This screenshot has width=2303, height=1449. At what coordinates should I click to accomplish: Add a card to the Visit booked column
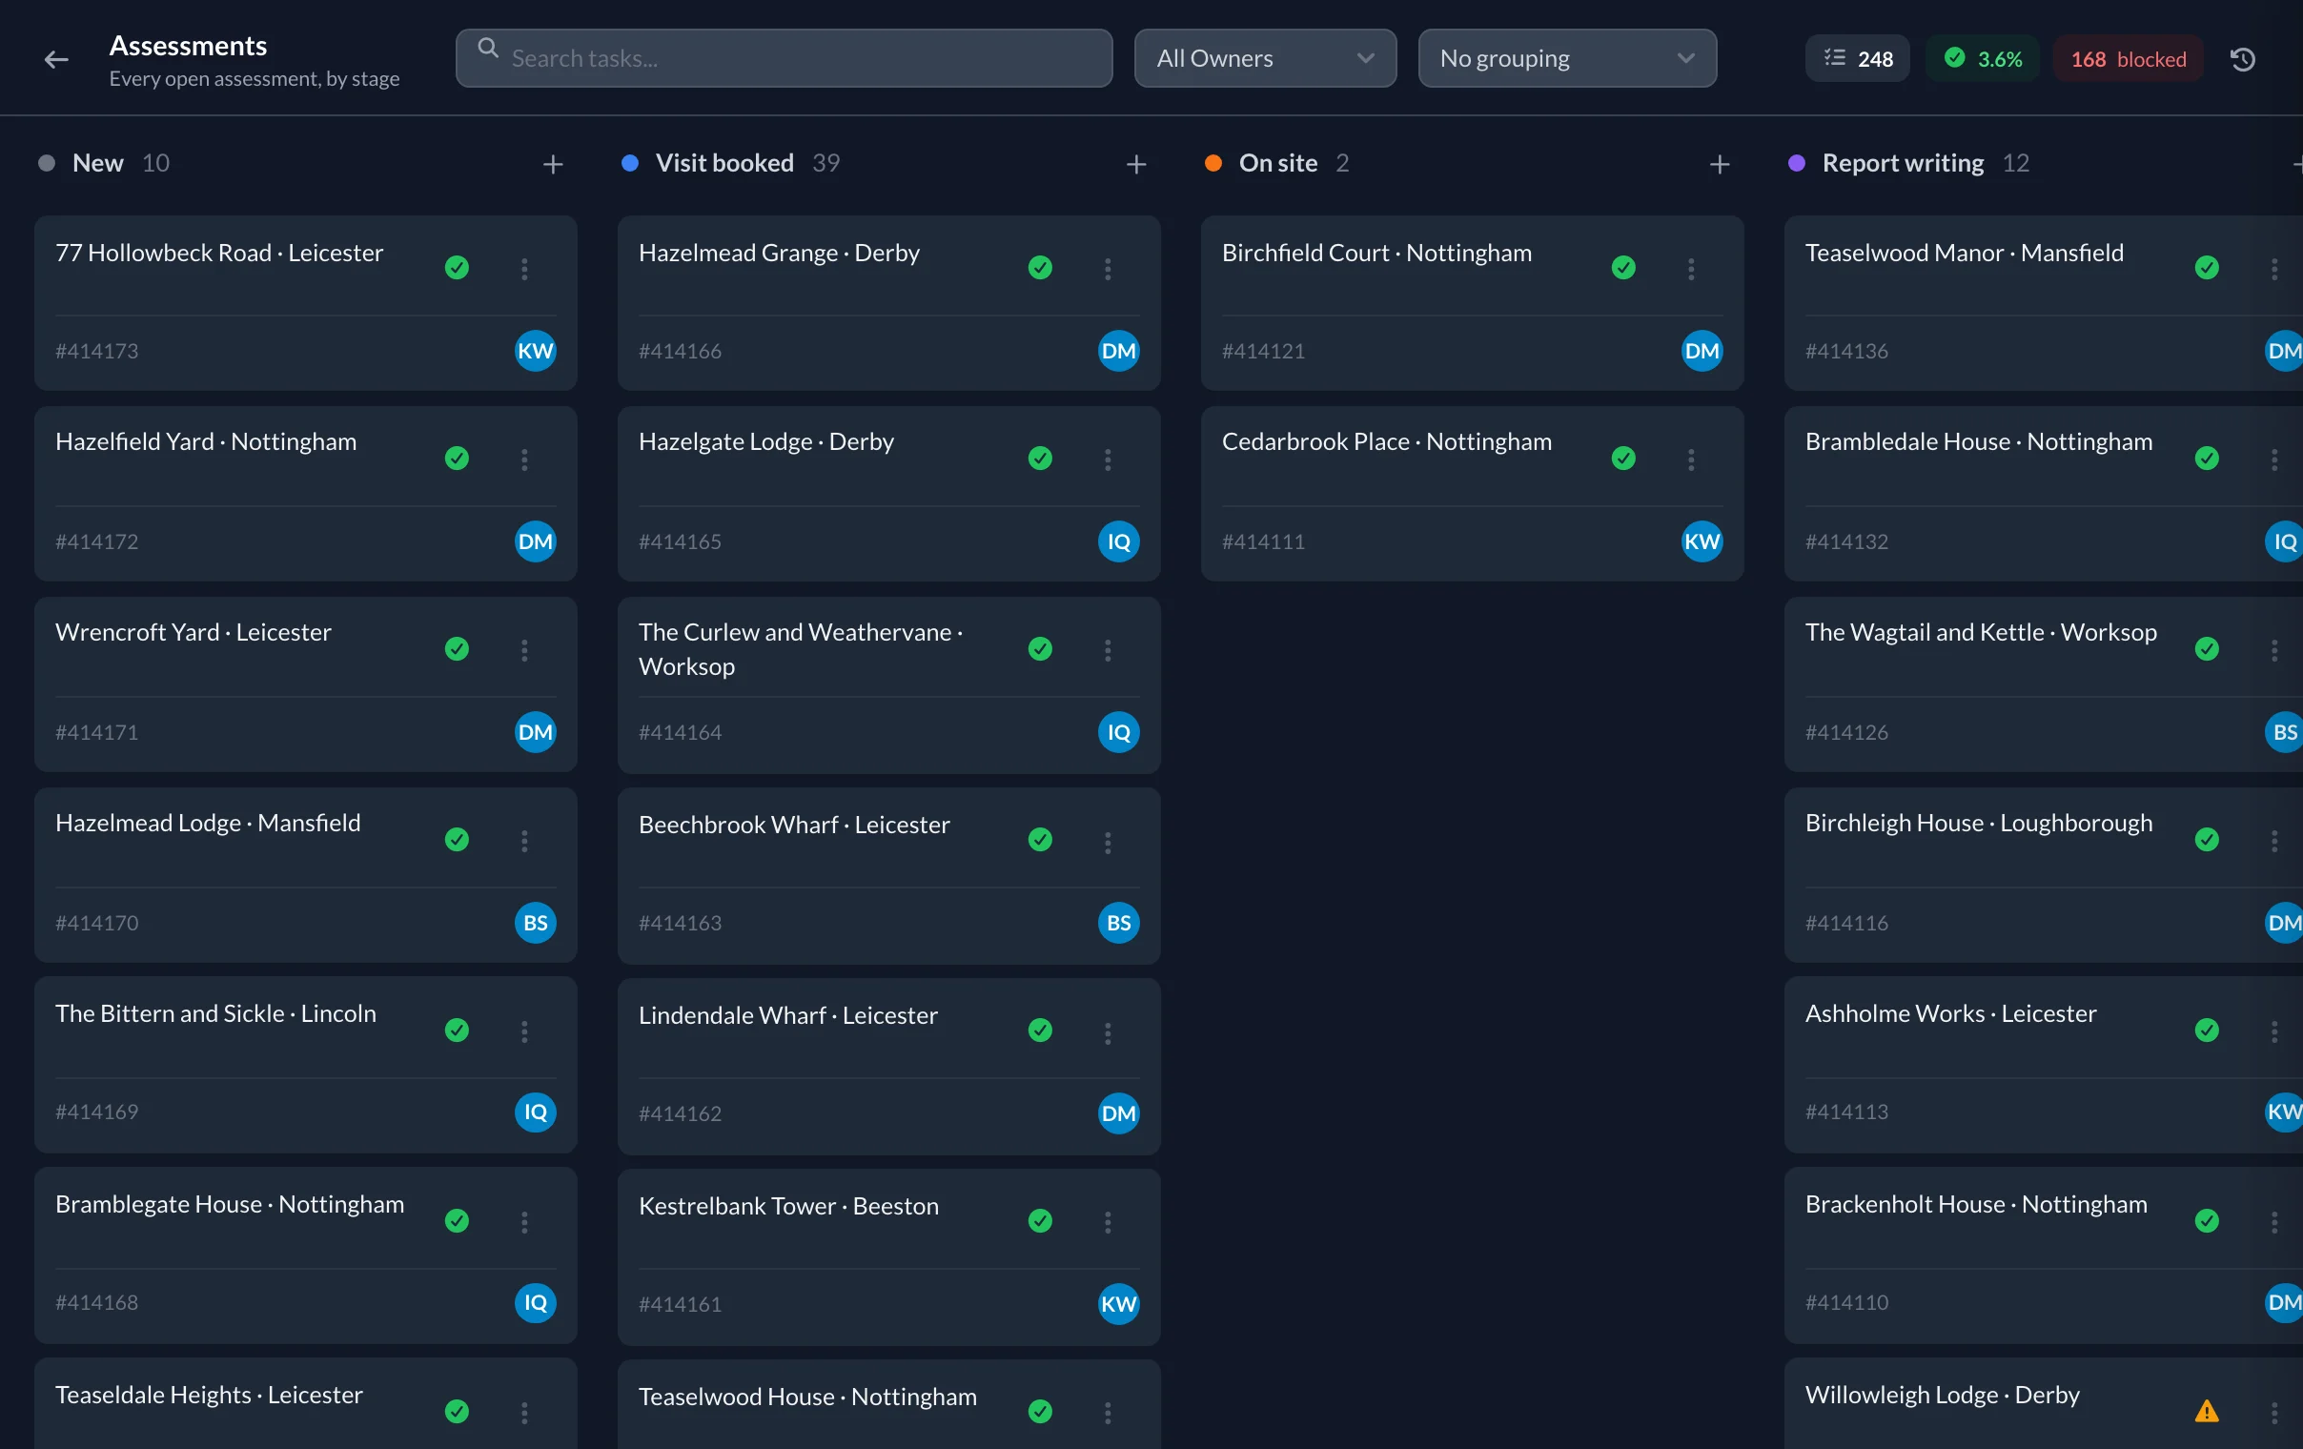click(x=1136, y=165)
